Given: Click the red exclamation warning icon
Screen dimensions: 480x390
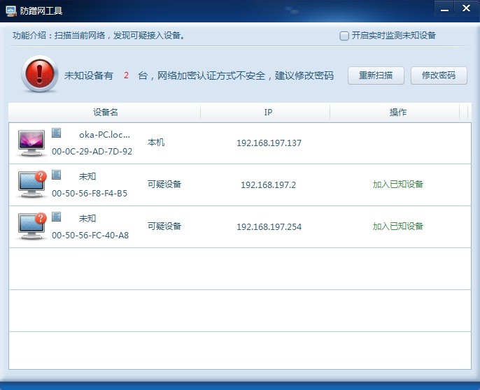Looking at the screenshot, I should pos(39,75).
